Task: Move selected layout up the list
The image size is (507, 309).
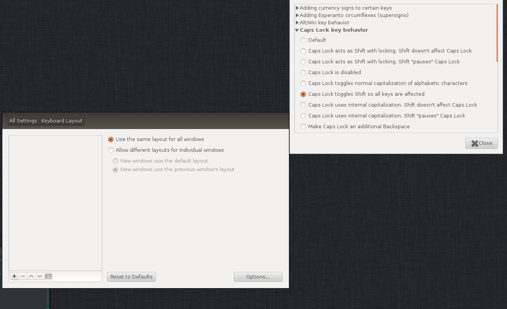Action: click(x=31, y=276)
